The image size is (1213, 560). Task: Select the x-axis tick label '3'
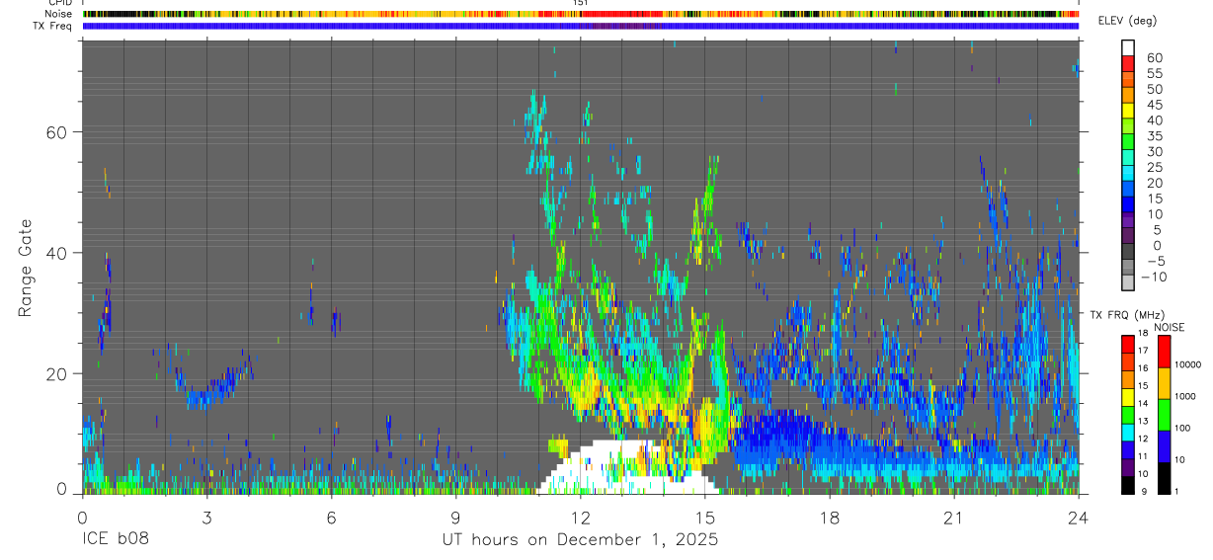(206, 518)
